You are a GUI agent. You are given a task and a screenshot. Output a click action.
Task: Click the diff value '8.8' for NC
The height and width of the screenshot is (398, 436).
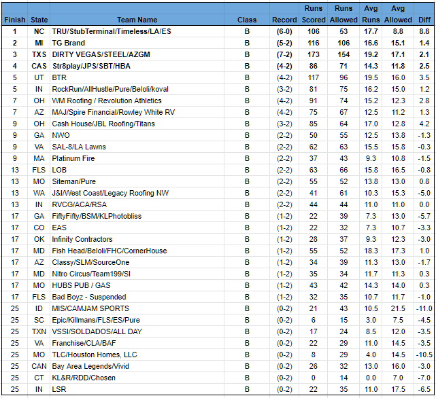click(424, 31)
